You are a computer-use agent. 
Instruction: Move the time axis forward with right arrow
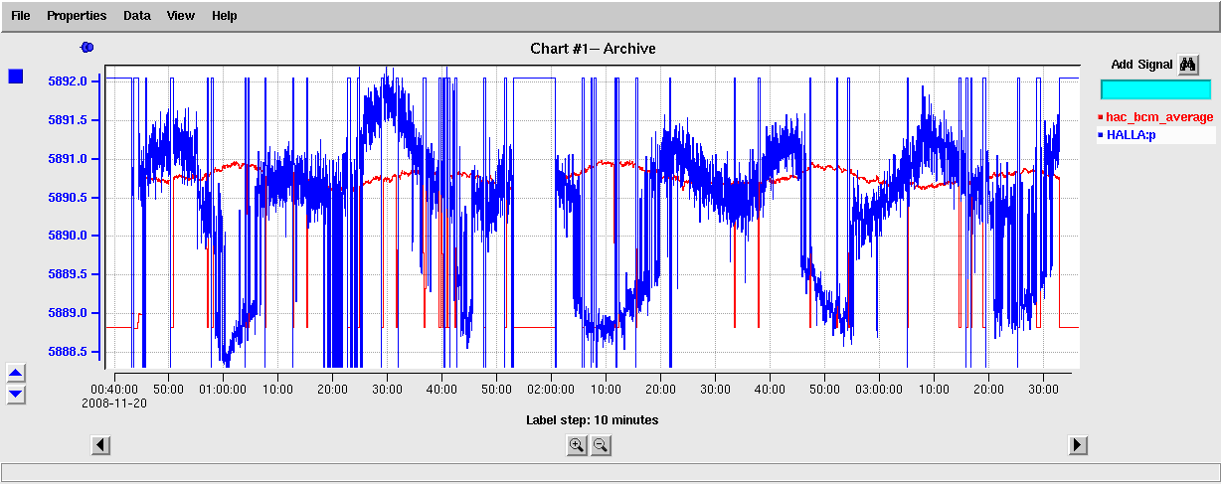pyautogui.click(x=1079, y=445)
